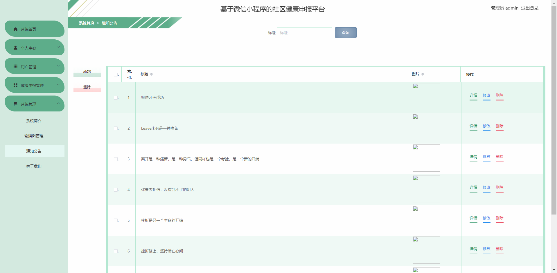
Task: Expand the 个人中心 menu chevron
Action: coord(58,47)
